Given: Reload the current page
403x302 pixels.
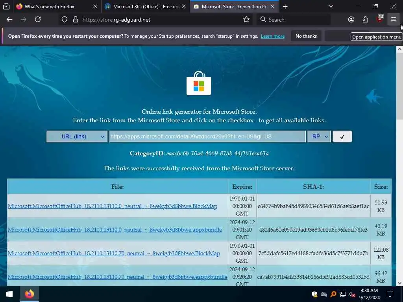Looking at the screenshot, I should tap(38, 20).
